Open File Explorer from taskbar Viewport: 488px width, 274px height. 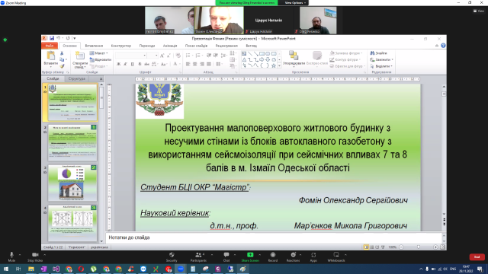click(x=30, y=269)
